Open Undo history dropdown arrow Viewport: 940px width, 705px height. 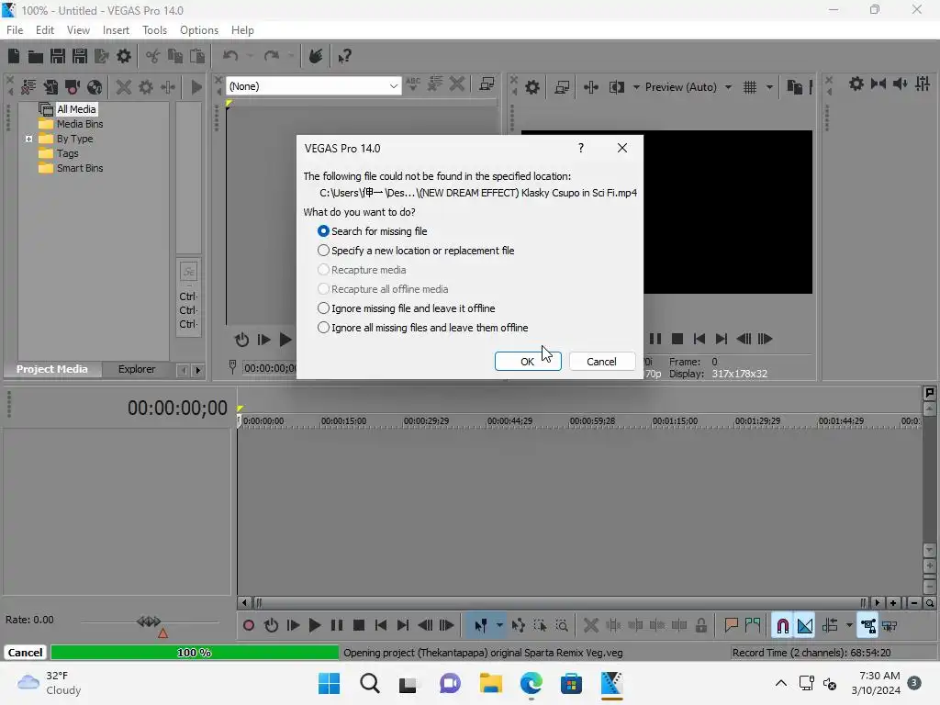250,56
